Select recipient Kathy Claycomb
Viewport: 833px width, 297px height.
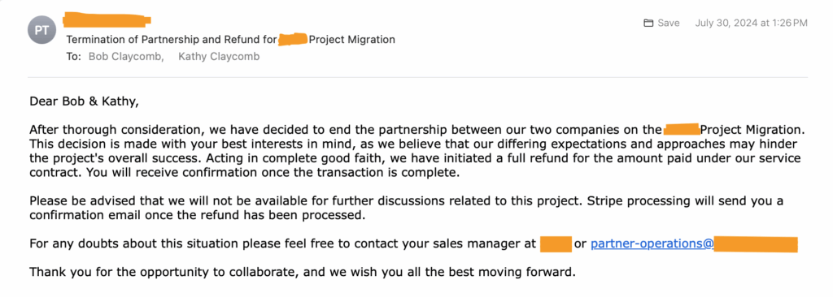(x=219, y=56)
